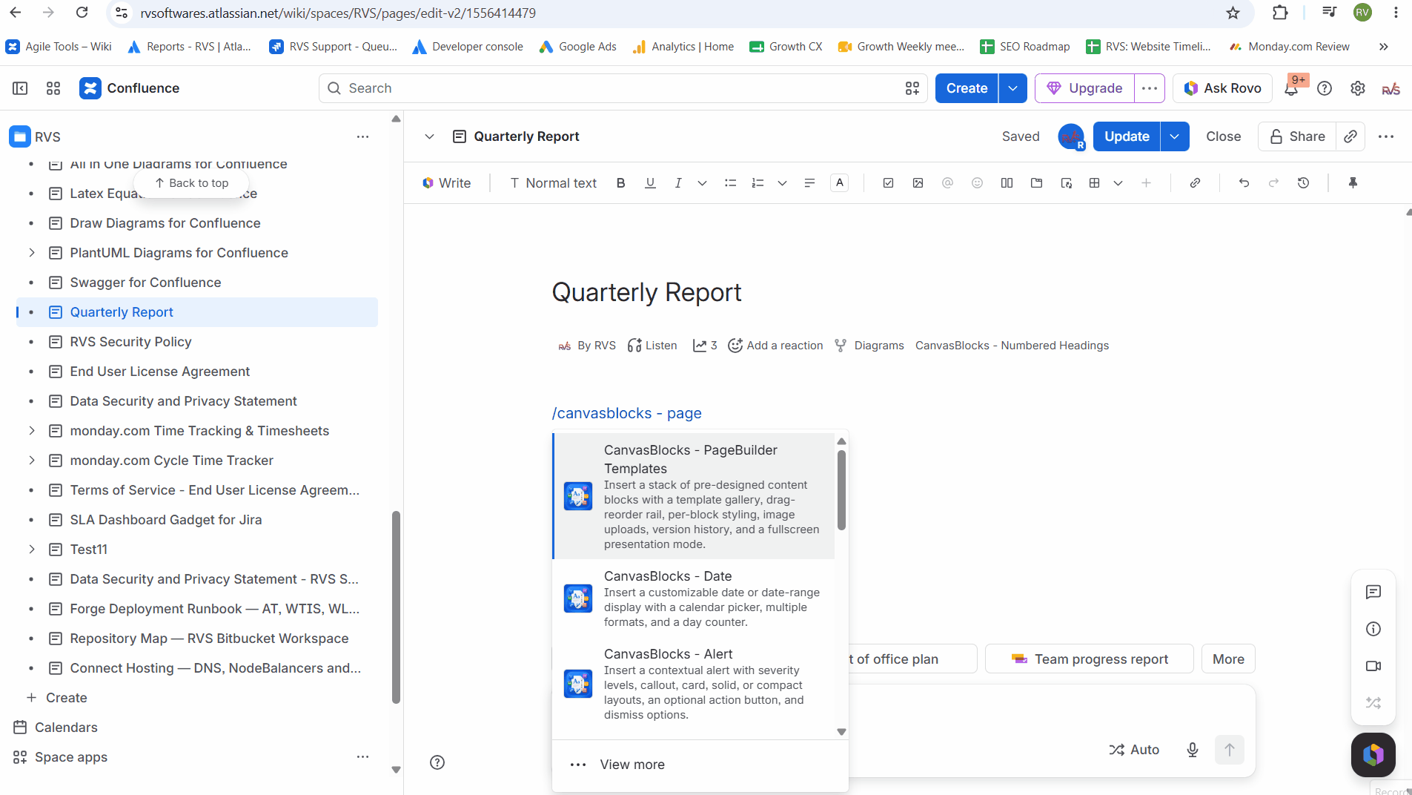Open the text color picker
Screen dimensions: 1412x795
coord(839,183)
